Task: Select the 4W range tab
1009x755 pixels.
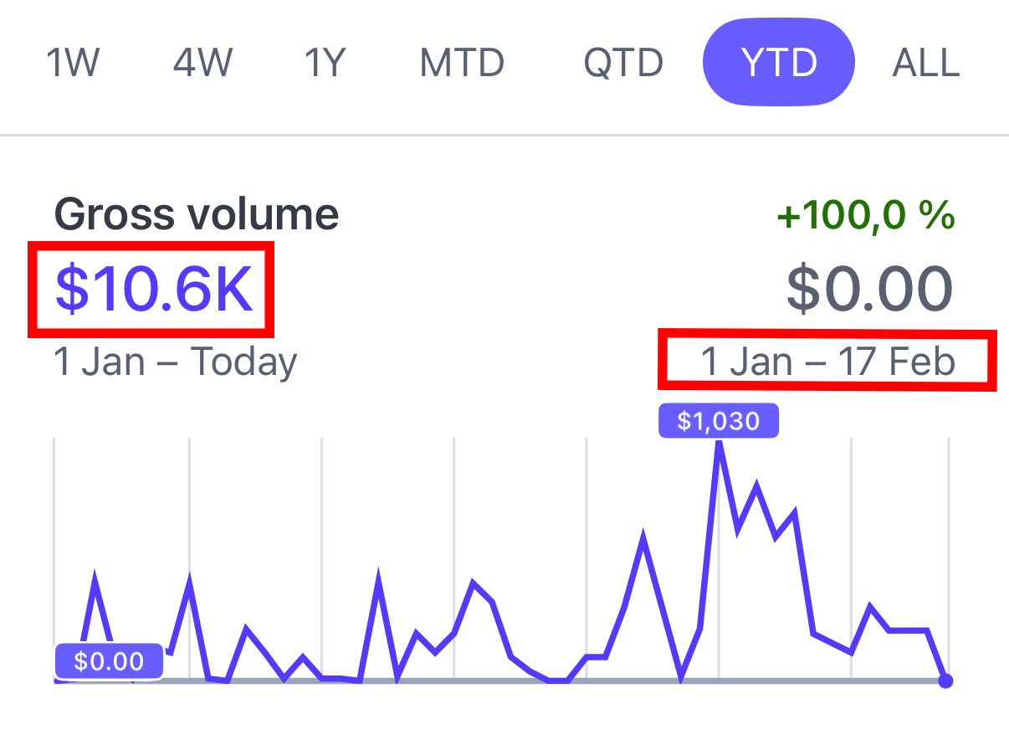Action: pyautogui.click(x=202, y=64)
